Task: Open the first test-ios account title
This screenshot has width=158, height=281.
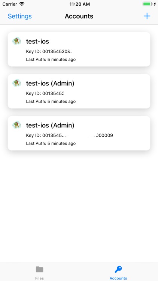Action: [x=37, y=41]
